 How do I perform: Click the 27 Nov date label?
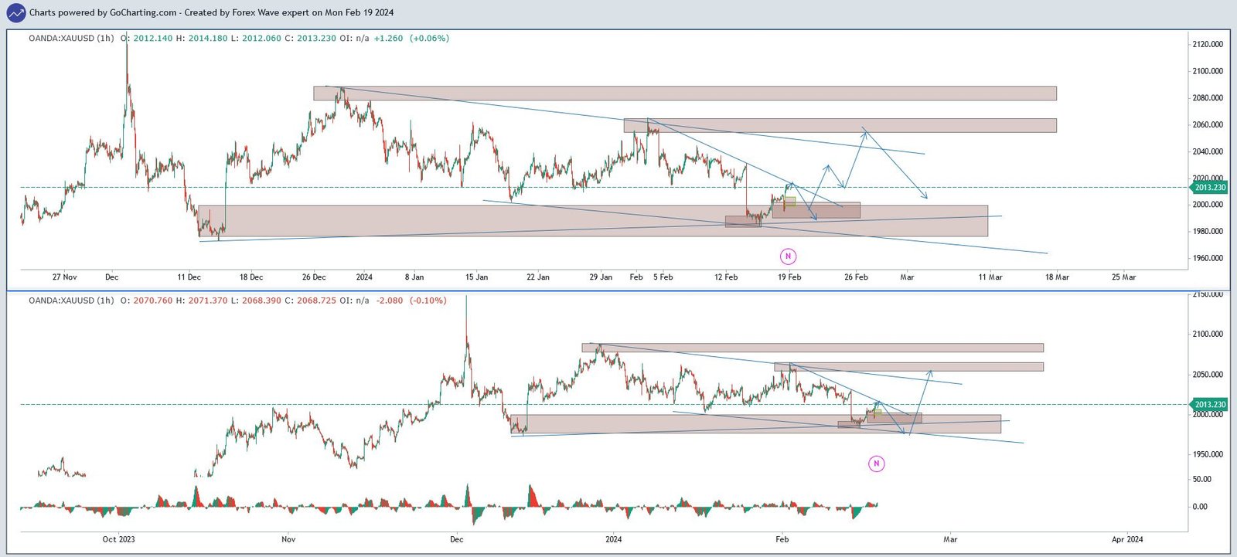65,277
